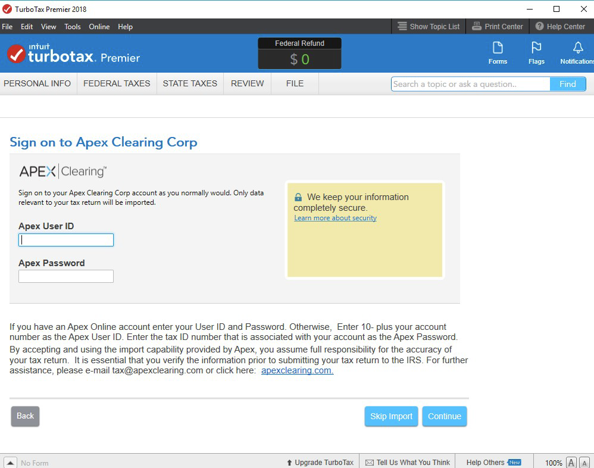This screenshot has height=468, width=594.
Task: Focus the Apex User ID field
Action: pyautogui.click(x=66, y=240)
